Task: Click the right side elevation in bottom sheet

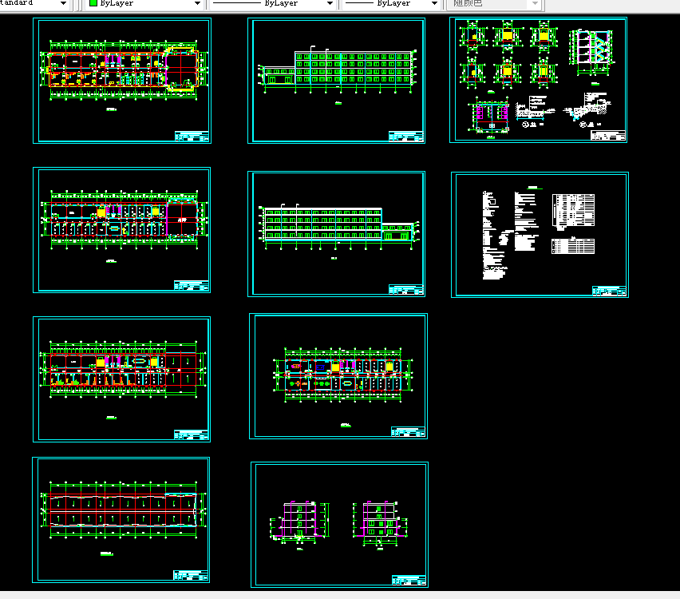Action: point(381,523)
